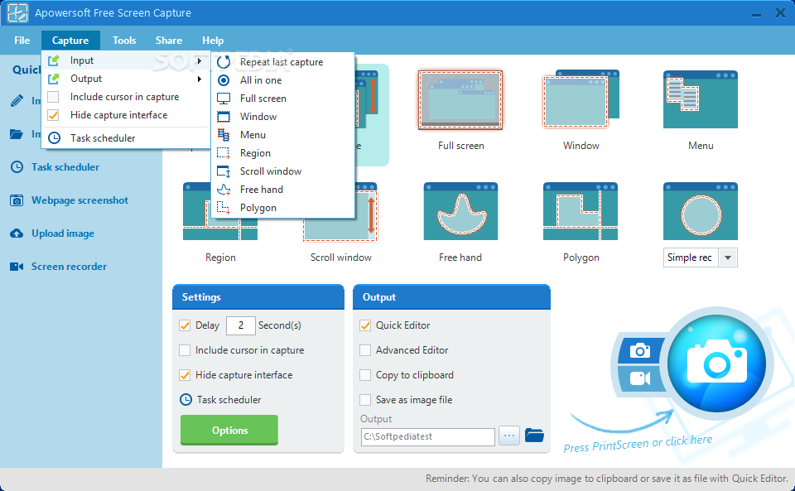The height and width of the screenshot is (491, 795).
Task: Click the Output menu item icon
Action: coord(53,79)
